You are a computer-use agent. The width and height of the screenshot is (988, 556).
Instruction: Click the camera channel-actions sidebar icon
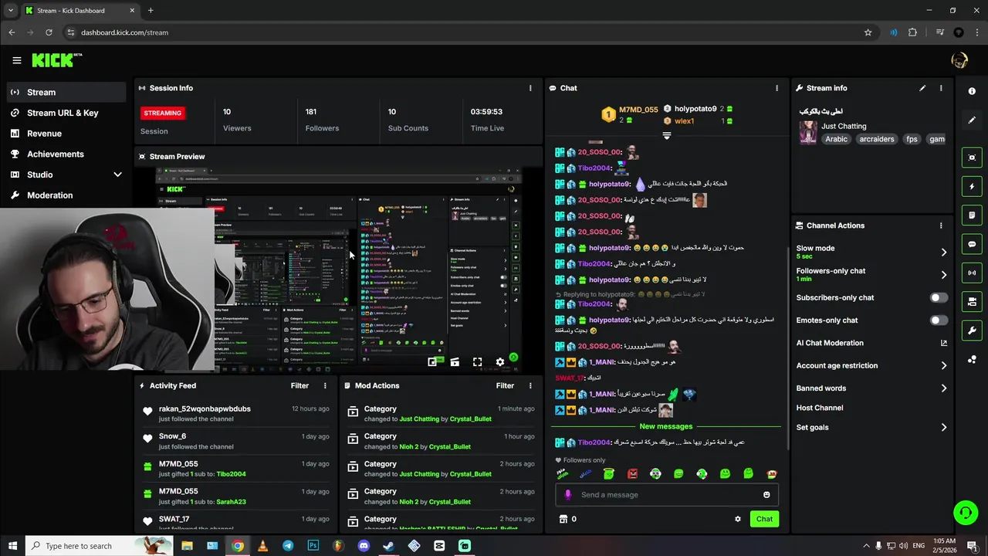click(972, 301)
